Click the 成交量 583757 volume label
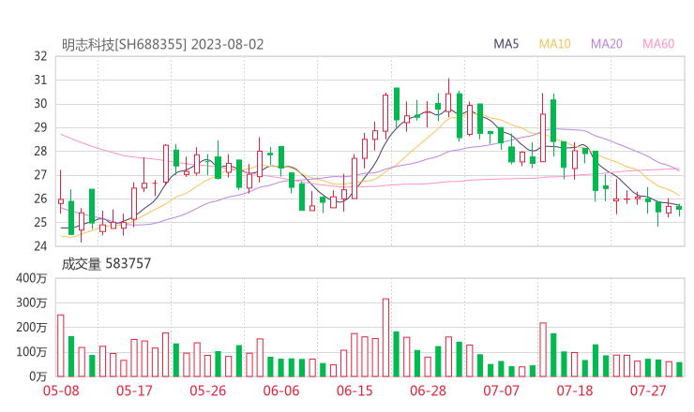 [106, 264]
